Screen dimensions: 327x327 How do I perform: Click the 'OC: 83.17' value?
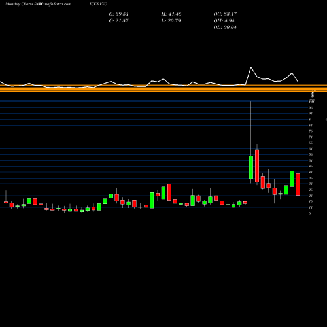[225, 14]
